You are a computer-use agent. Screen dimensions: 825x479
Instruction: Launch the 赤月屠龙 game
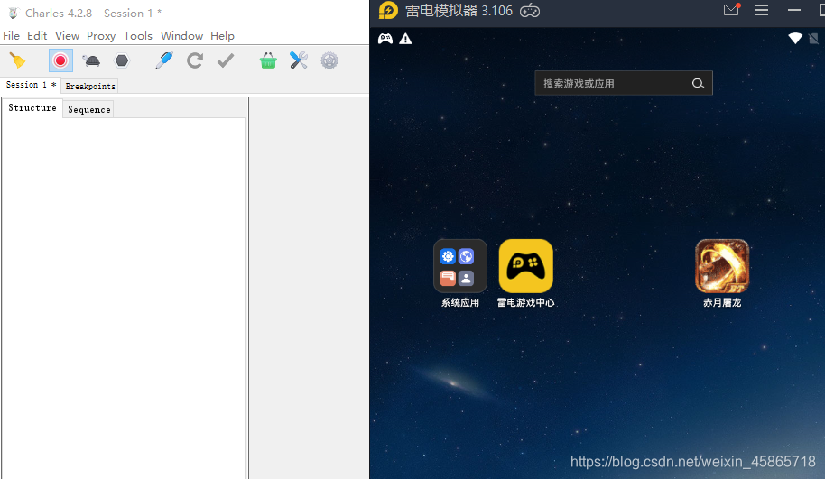tap(722, 266)
